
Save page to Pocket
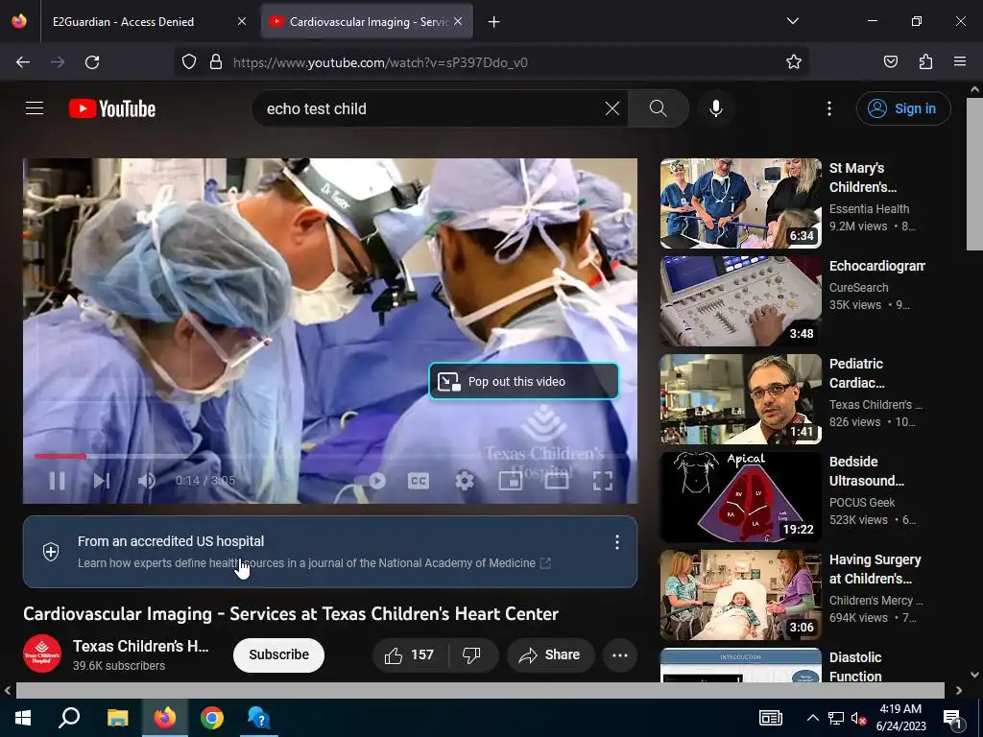[891, 62]
